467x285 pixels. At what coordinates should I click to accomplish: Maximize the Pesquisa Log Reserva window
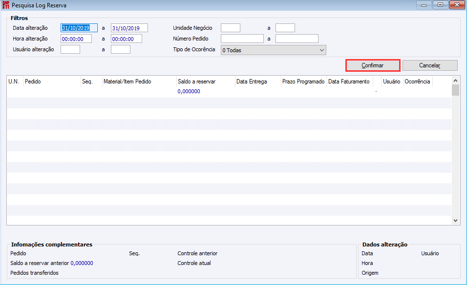click(440, 5)
